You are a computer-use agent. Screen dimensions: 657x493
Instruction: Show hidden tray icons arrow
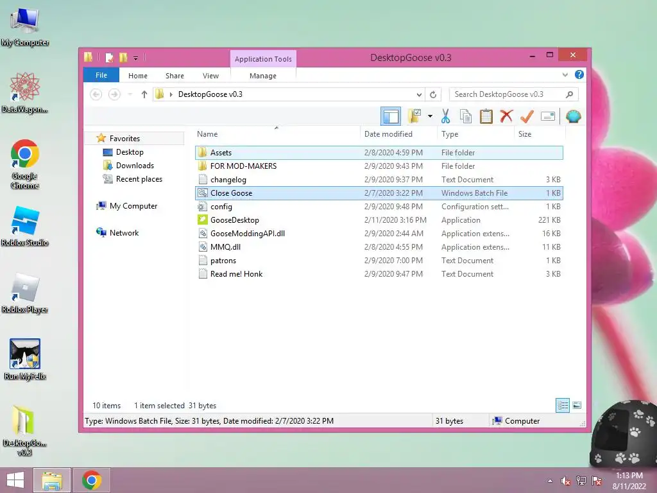click(550, 481)
